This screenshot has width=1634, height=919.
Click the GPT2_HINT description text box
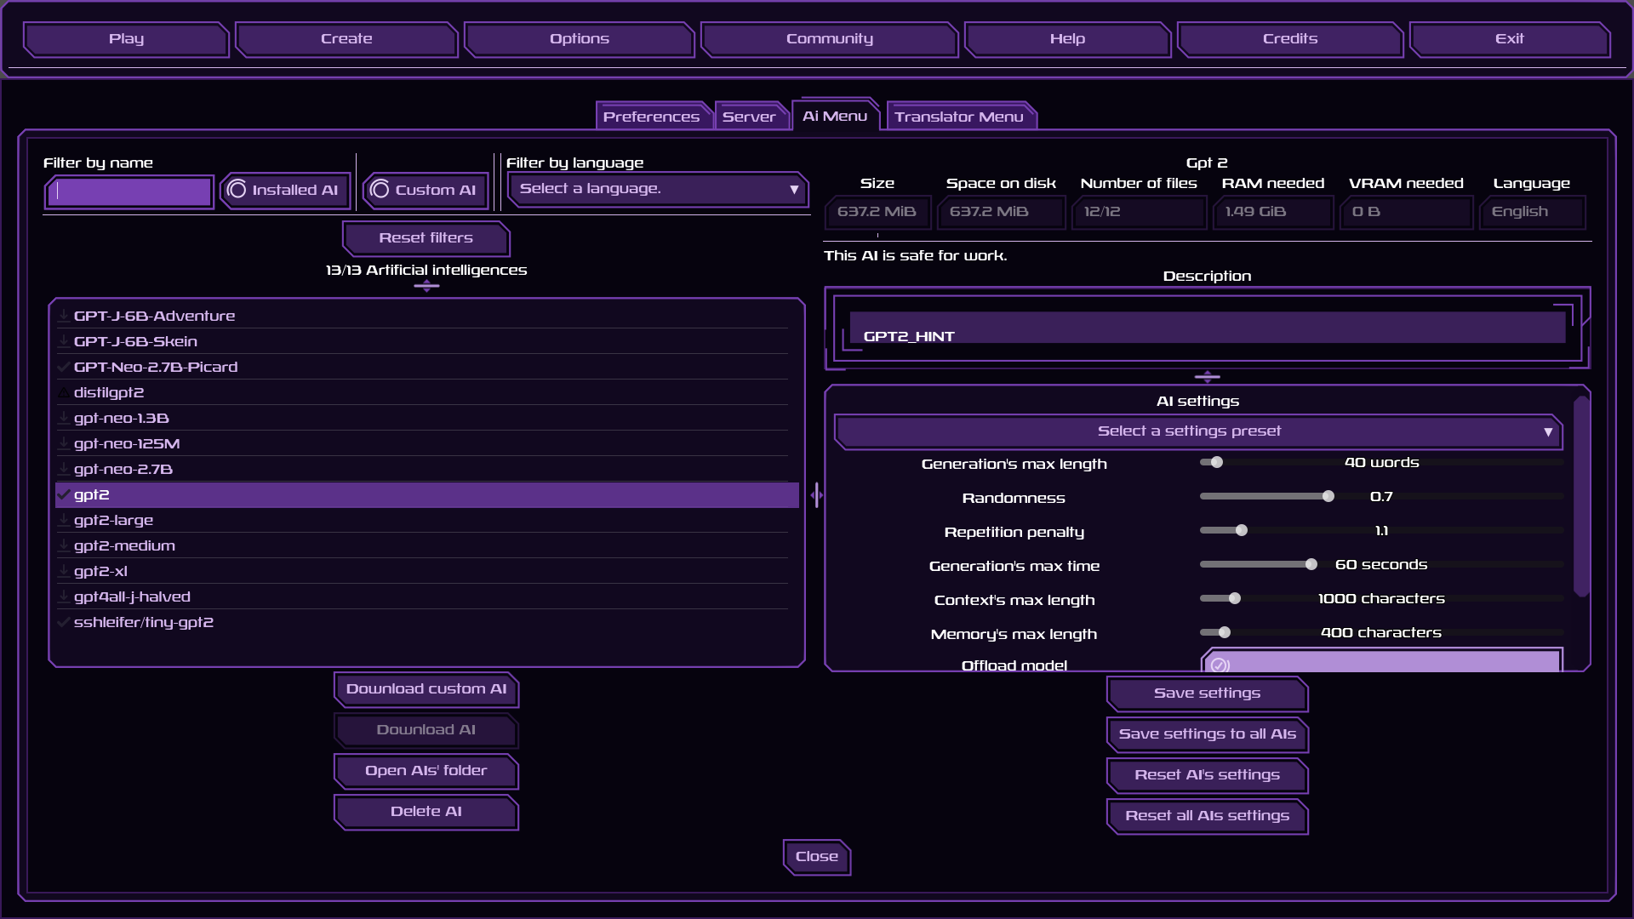pos(1207,328)
